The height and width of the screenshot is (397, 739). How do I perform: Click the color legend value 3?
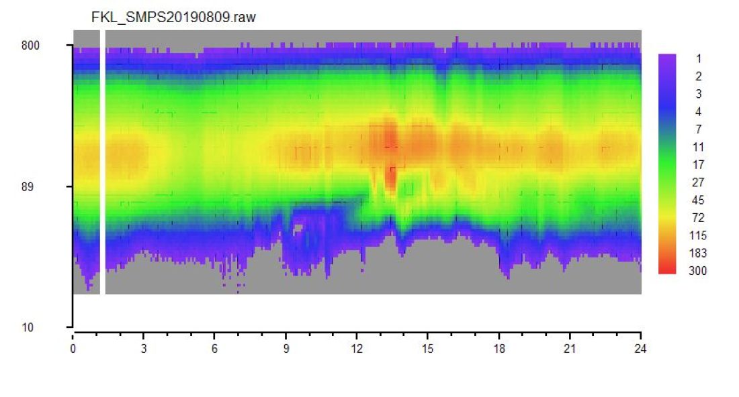coord(699,94)
